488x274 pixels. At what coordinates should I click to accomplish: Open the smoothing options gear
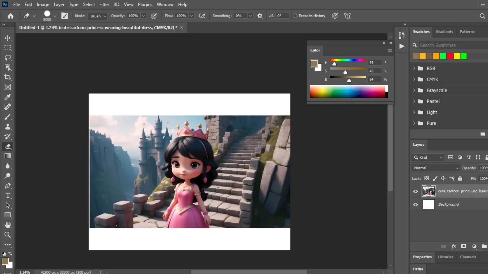click(x=260, y=16)
